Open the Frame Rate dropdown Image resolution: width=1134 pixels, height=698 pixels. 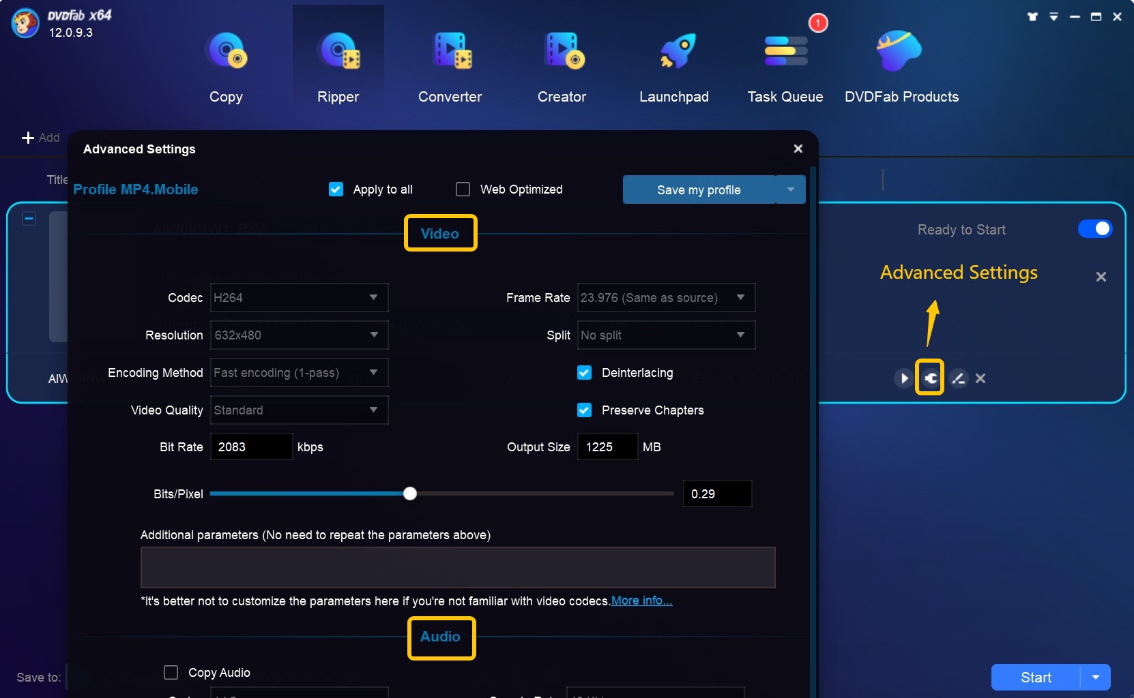(x=667, y=298)
